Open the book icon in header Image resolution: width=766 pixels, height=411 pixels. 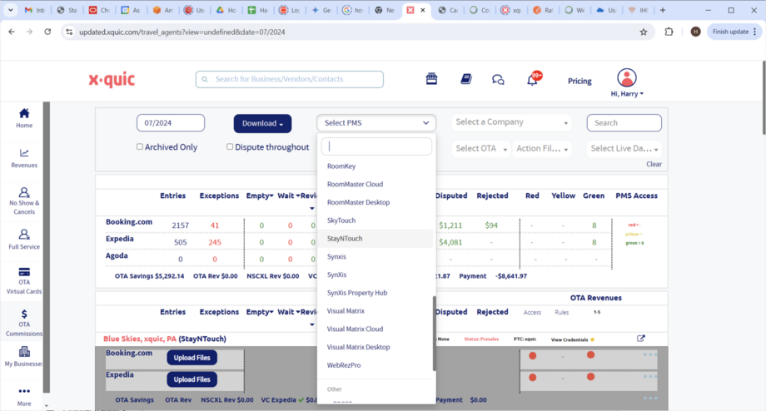pos(466,79)
